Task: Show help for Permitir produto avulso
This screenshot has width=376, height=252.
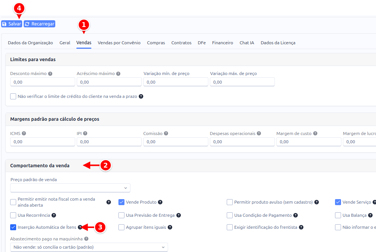Action: click(317, 202)
